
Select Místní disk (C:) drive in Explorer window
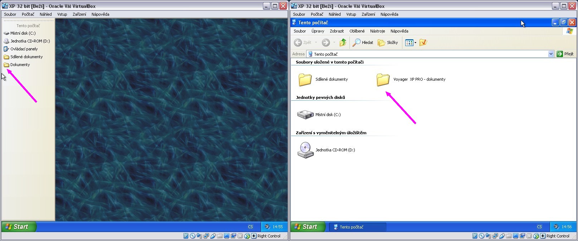click(305, 115)
